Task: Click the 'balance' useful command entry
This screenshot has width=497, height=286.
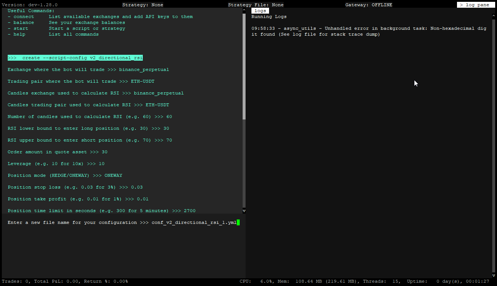Action: (x=23, y=22)
